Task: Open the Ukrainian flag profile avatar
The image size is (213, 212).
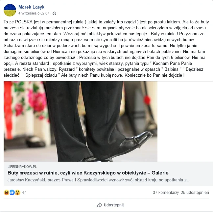Action: tap(10, 10)
